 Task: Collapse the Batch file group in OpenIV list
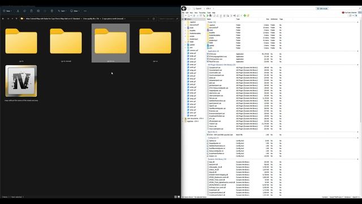tap(357, 132)
